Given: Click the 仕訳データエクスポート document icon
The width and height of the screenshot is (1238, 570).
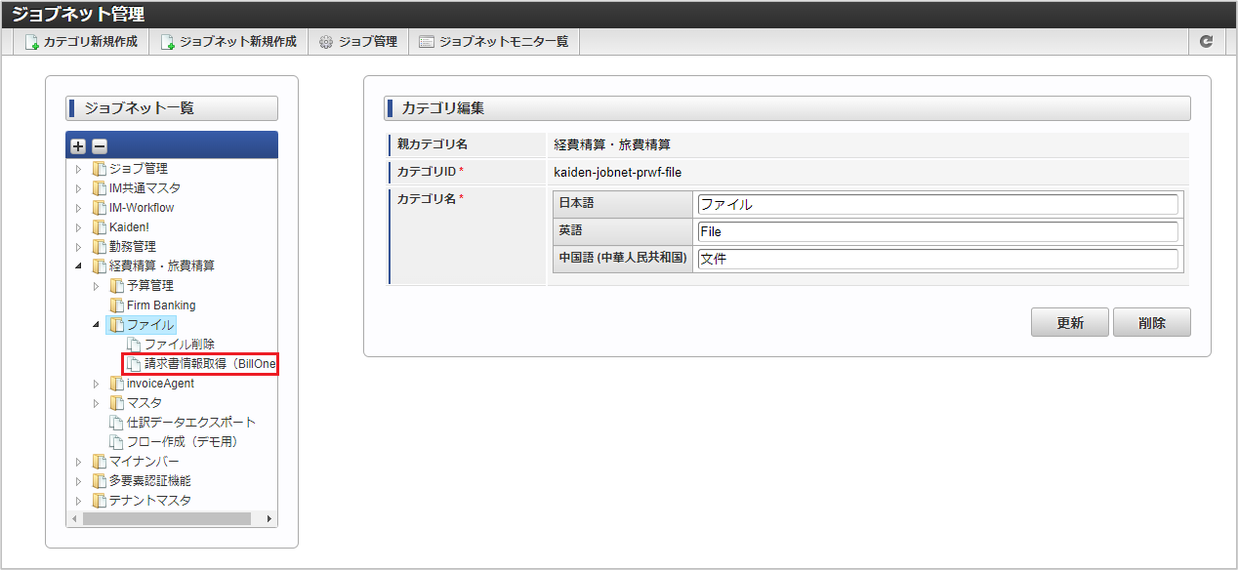Looking at the screenshot, I should [116, 423].
